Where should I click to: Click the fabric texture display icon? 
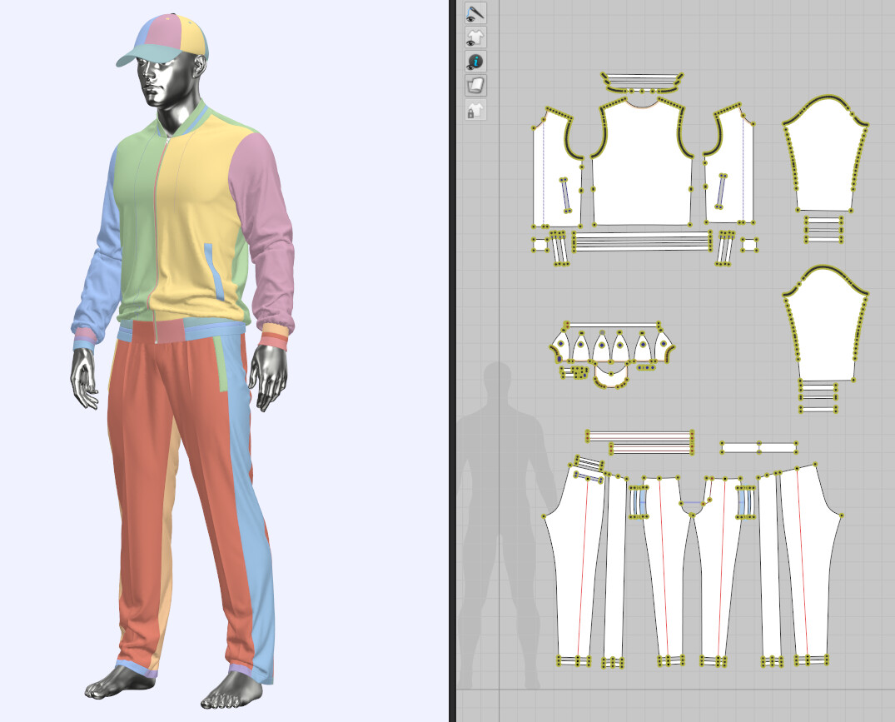(x=475, y=83)
